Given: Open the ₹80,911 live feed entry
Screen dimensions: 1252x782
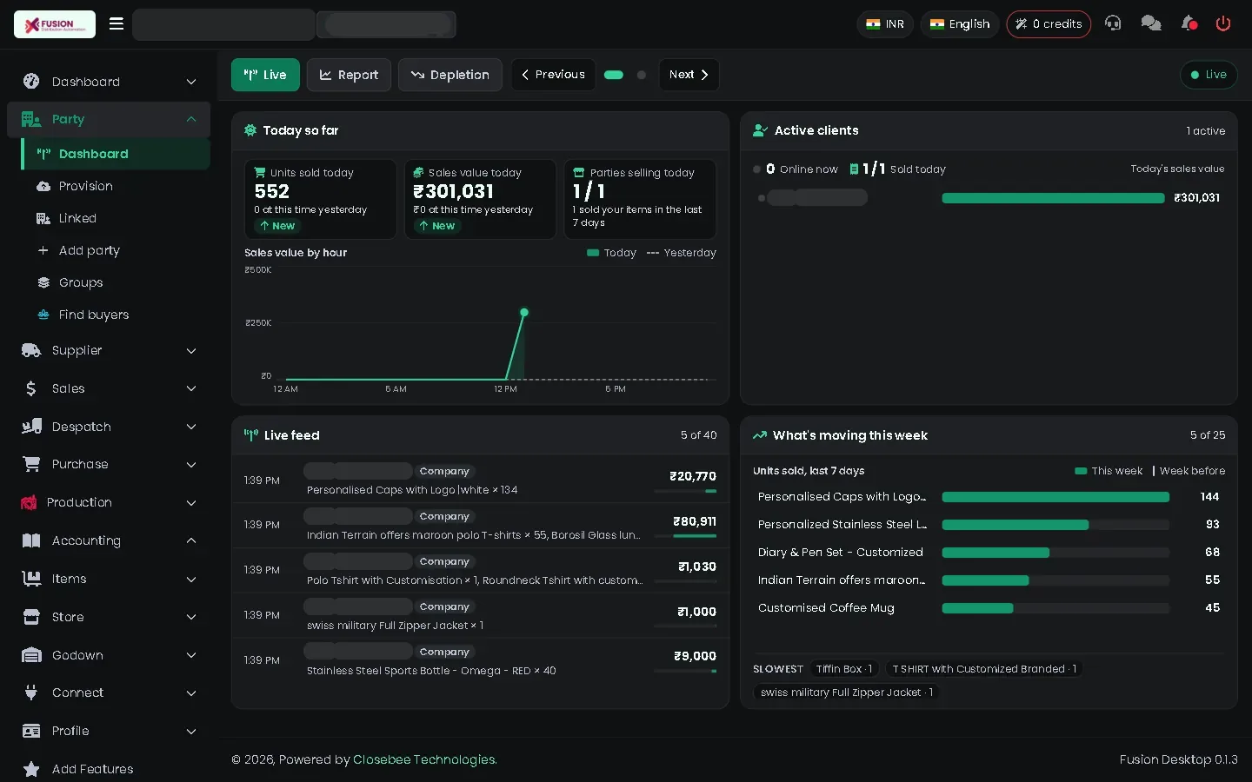Looking at the screenshot, I should tap(480, 525).
